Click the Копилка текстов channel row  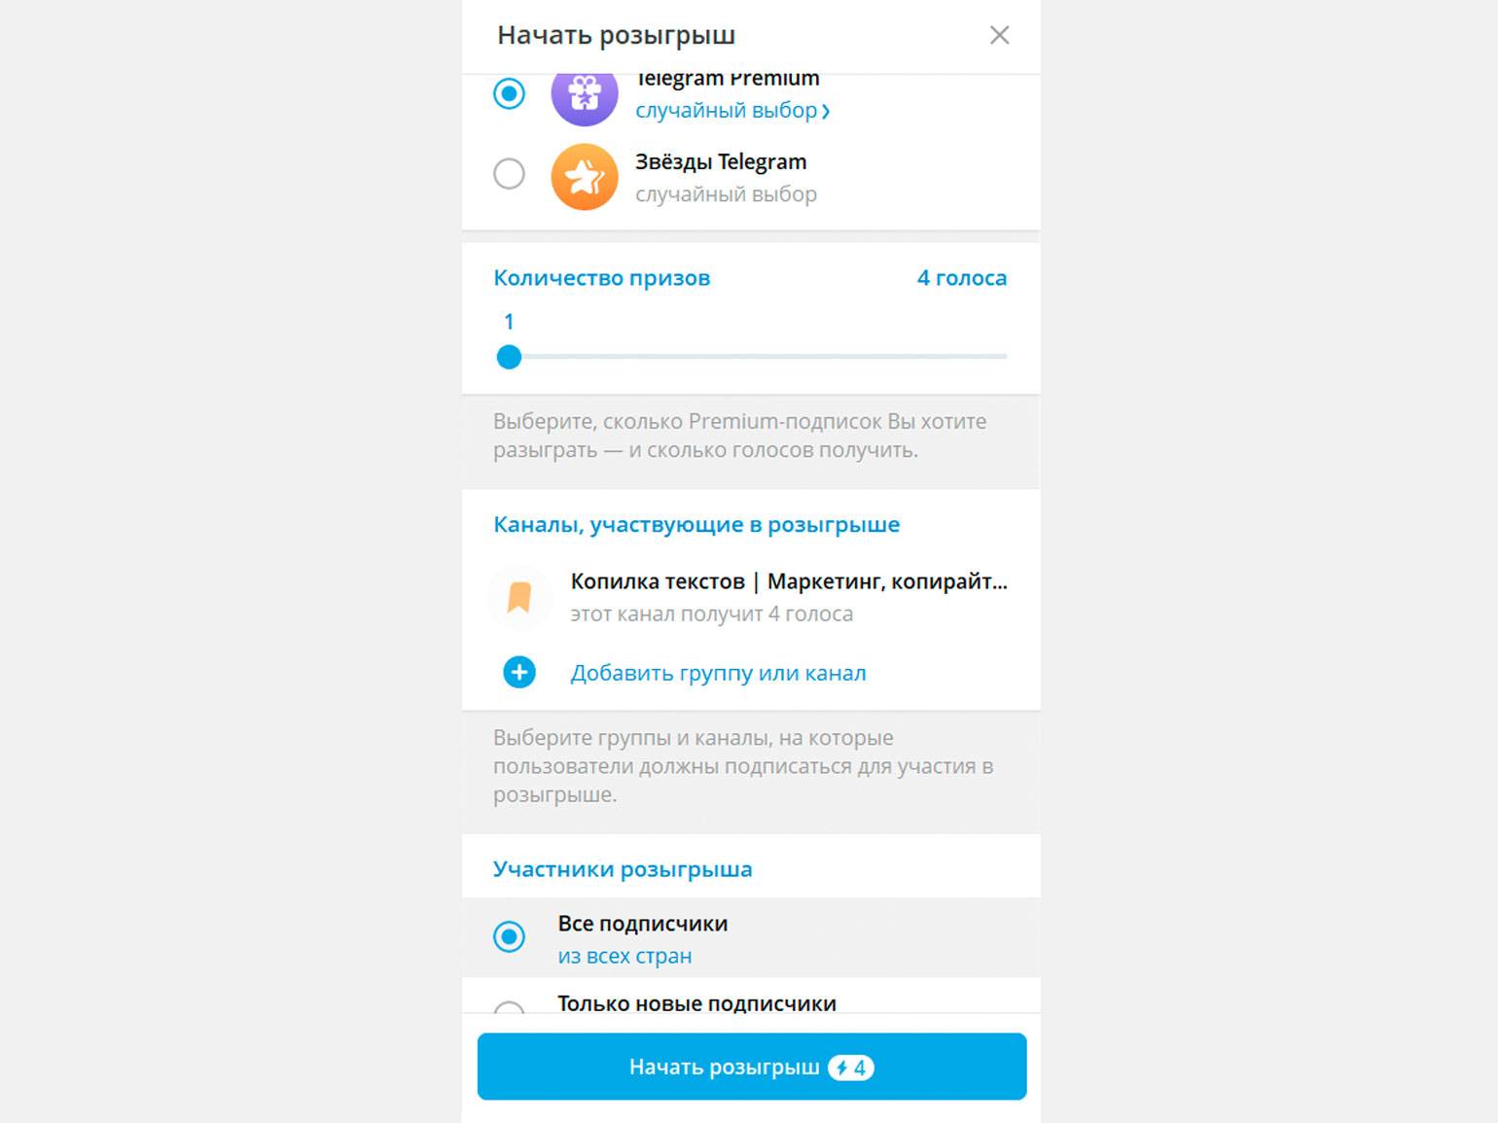tap(788, 596)
